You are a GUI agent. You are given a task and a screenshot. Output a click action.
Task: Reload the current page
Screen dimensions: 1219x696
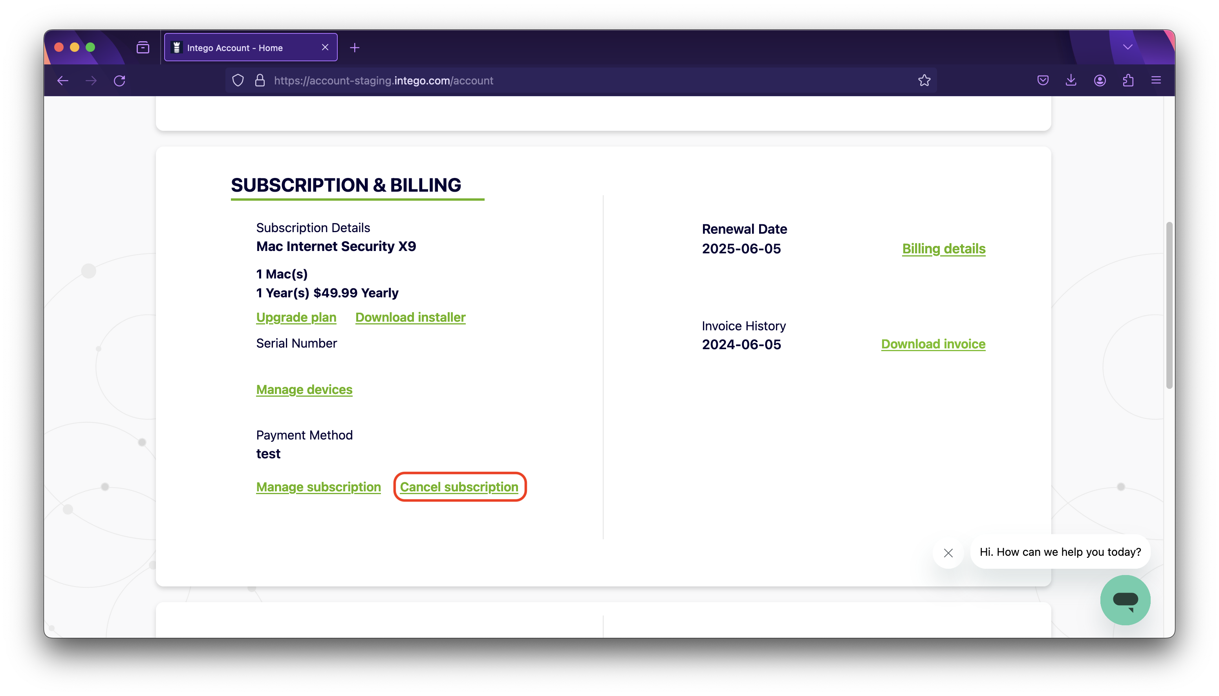pyautogui.click(x=119, y=80)
